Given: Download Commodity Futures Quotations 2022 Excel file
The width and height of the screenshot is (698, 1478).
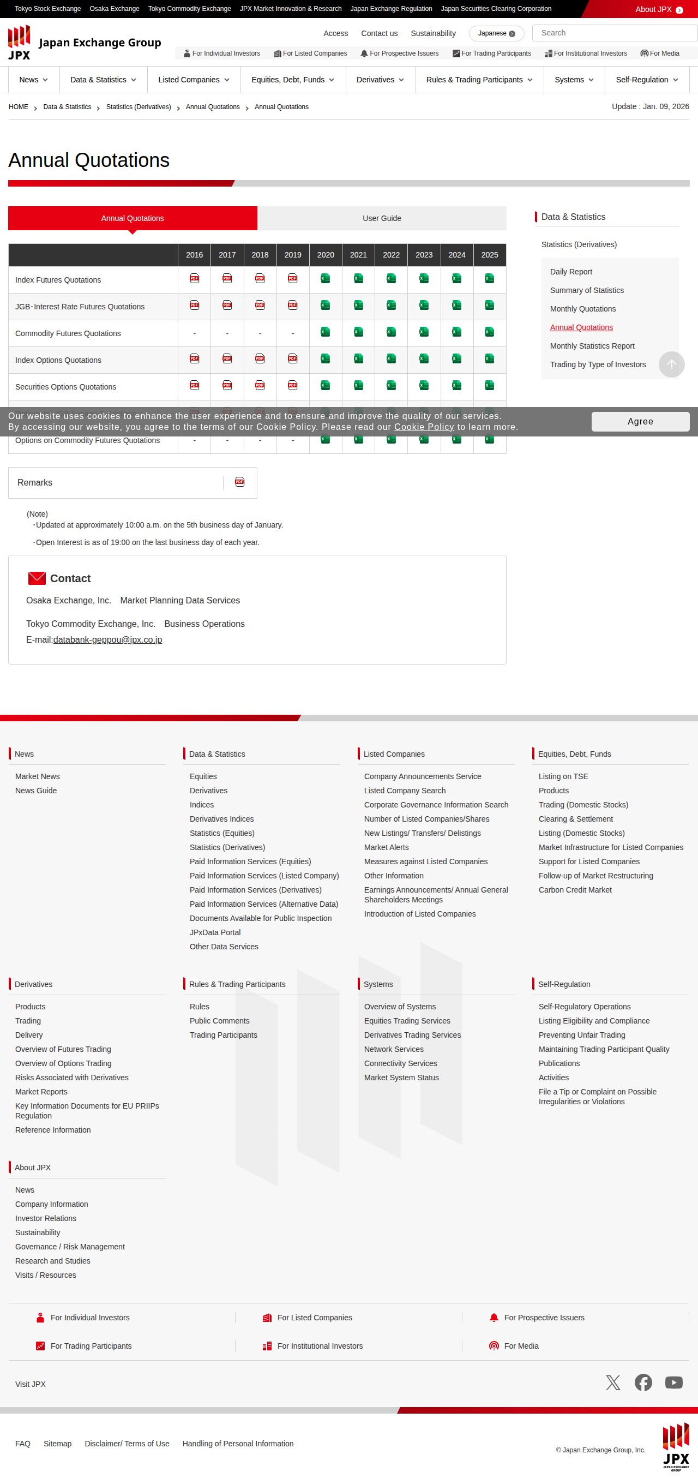Looking at the screenshot, I should click(x=391, y=332).
